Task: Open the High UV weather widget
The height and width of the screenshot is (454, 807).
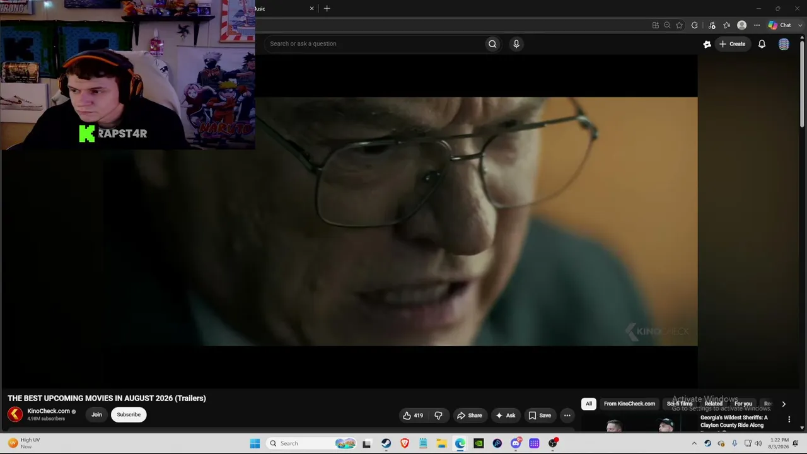Action: point(24,443)
